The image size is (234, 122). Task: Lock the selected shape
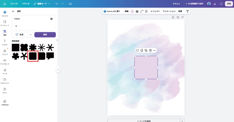tap(142, 50)
